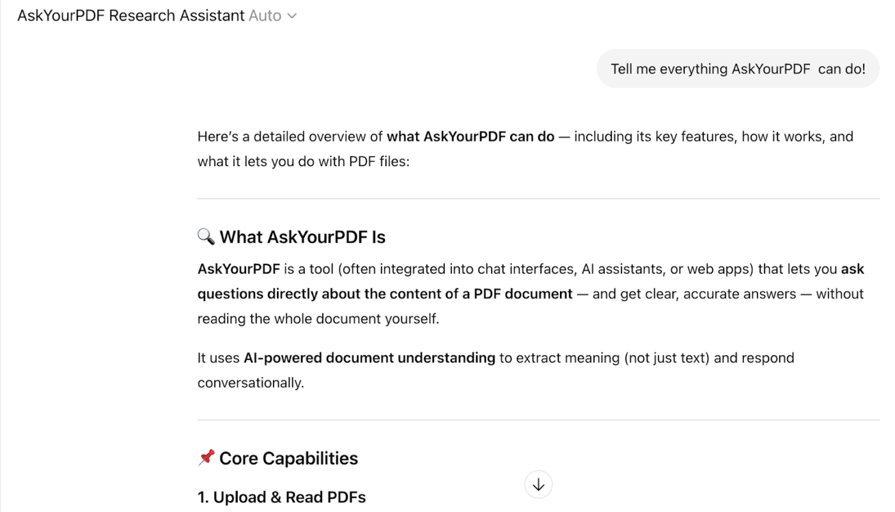Click the Core Capabilities heading

pyautogui.click(x=288, y=458)
